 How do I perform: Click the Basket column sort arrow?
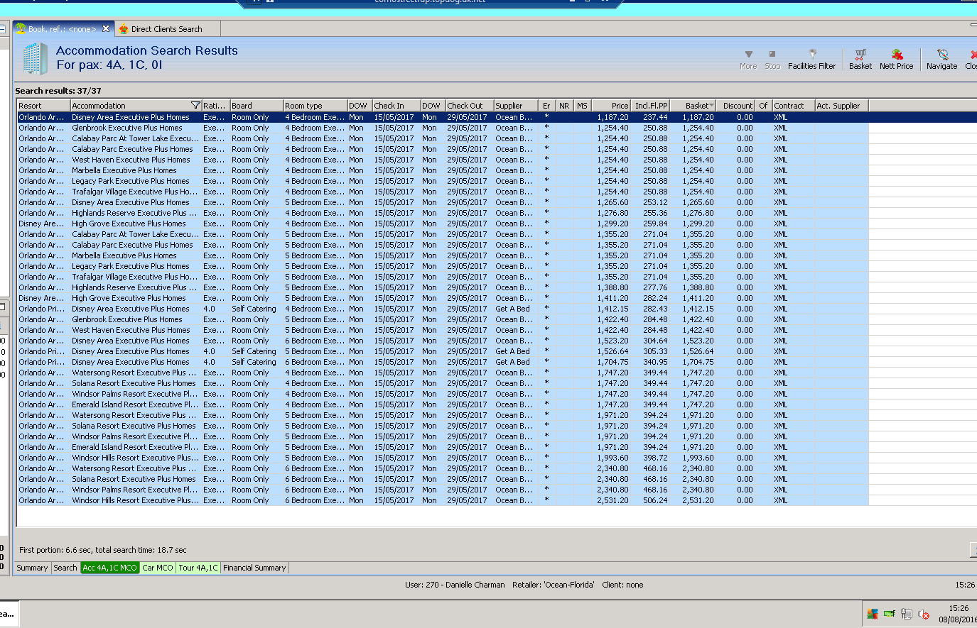pyautogui.click(x=711, y=106)
